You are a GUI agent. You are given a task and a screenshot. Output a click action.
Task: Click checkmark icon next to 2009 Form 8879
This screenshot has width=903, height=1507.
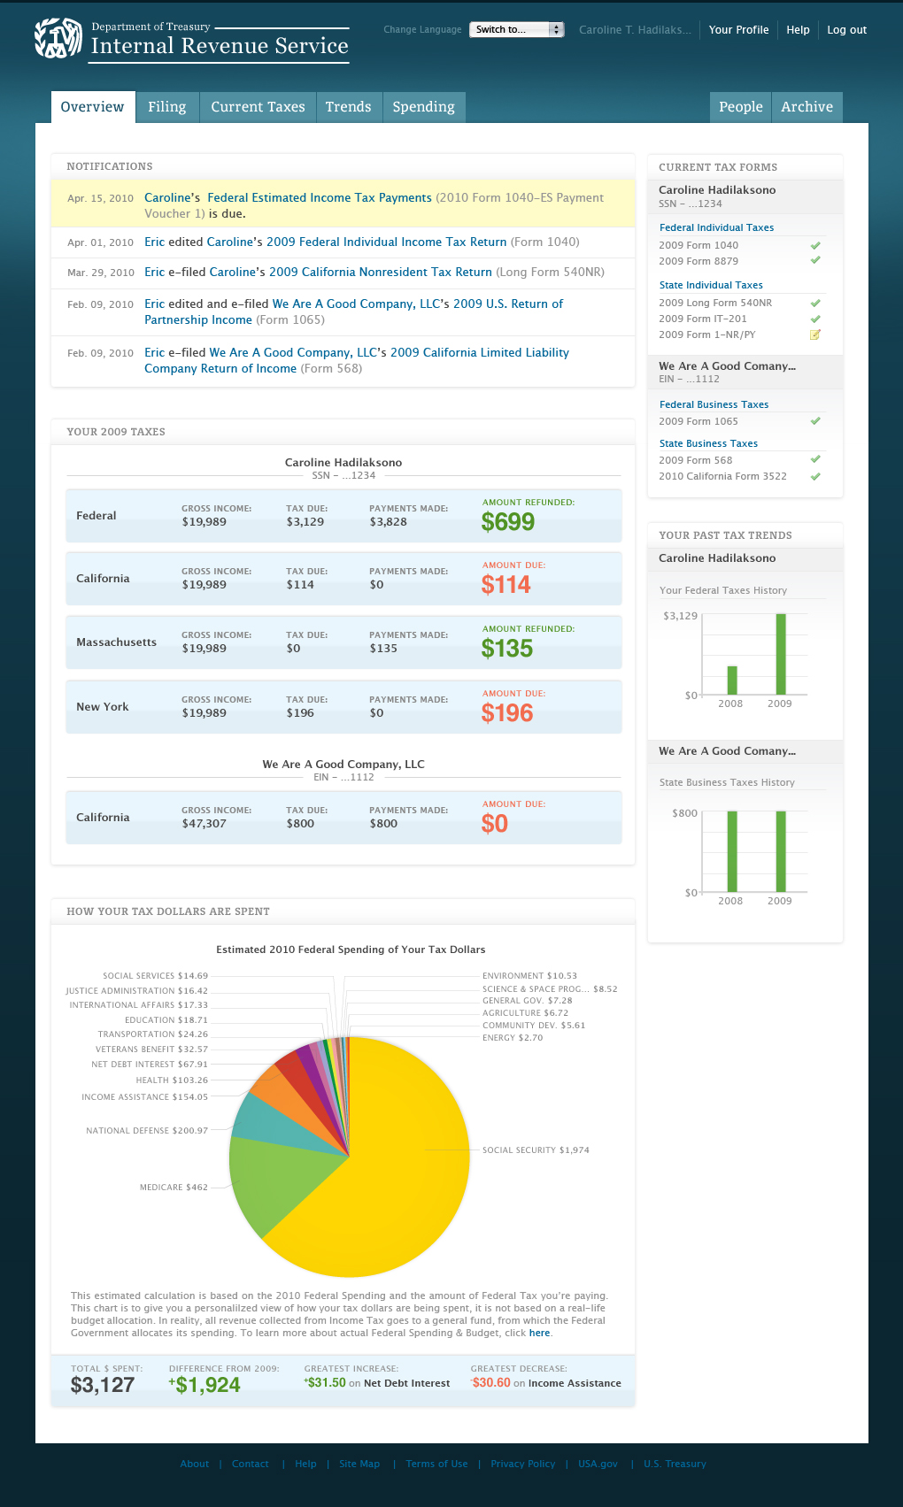(815, 260)
